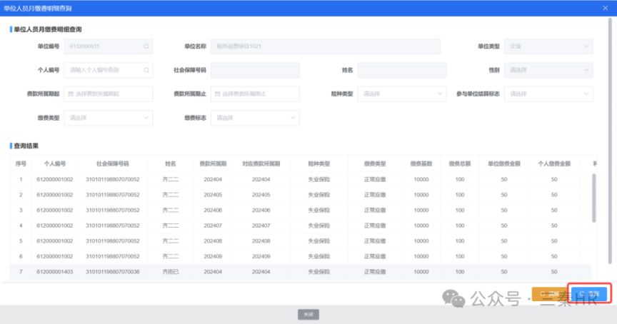Focus the 单位名称 input field
Screen dimensions: 617x324
[x=326, y=46]
